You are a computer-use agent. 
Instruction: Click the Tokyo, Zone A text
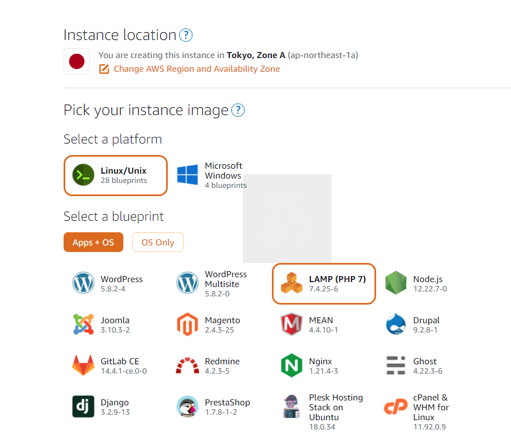coord(256,55)
